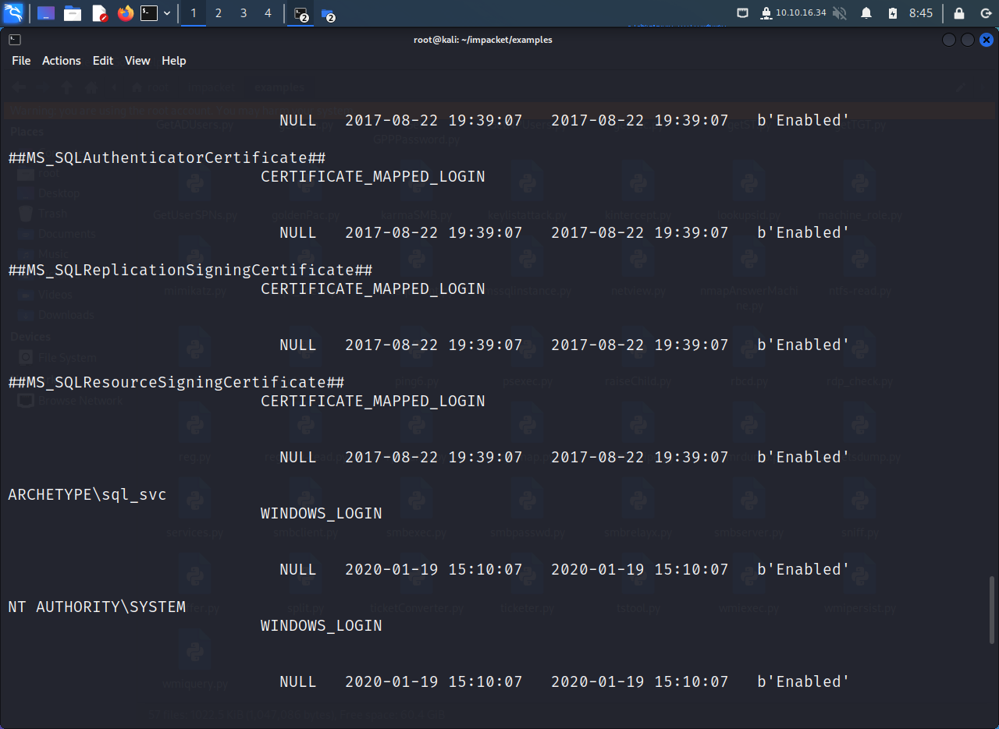The image size is (999, 729).
Task: Click the VPN IP 10.10.16.34 indicator
Action: coord(793,13)
